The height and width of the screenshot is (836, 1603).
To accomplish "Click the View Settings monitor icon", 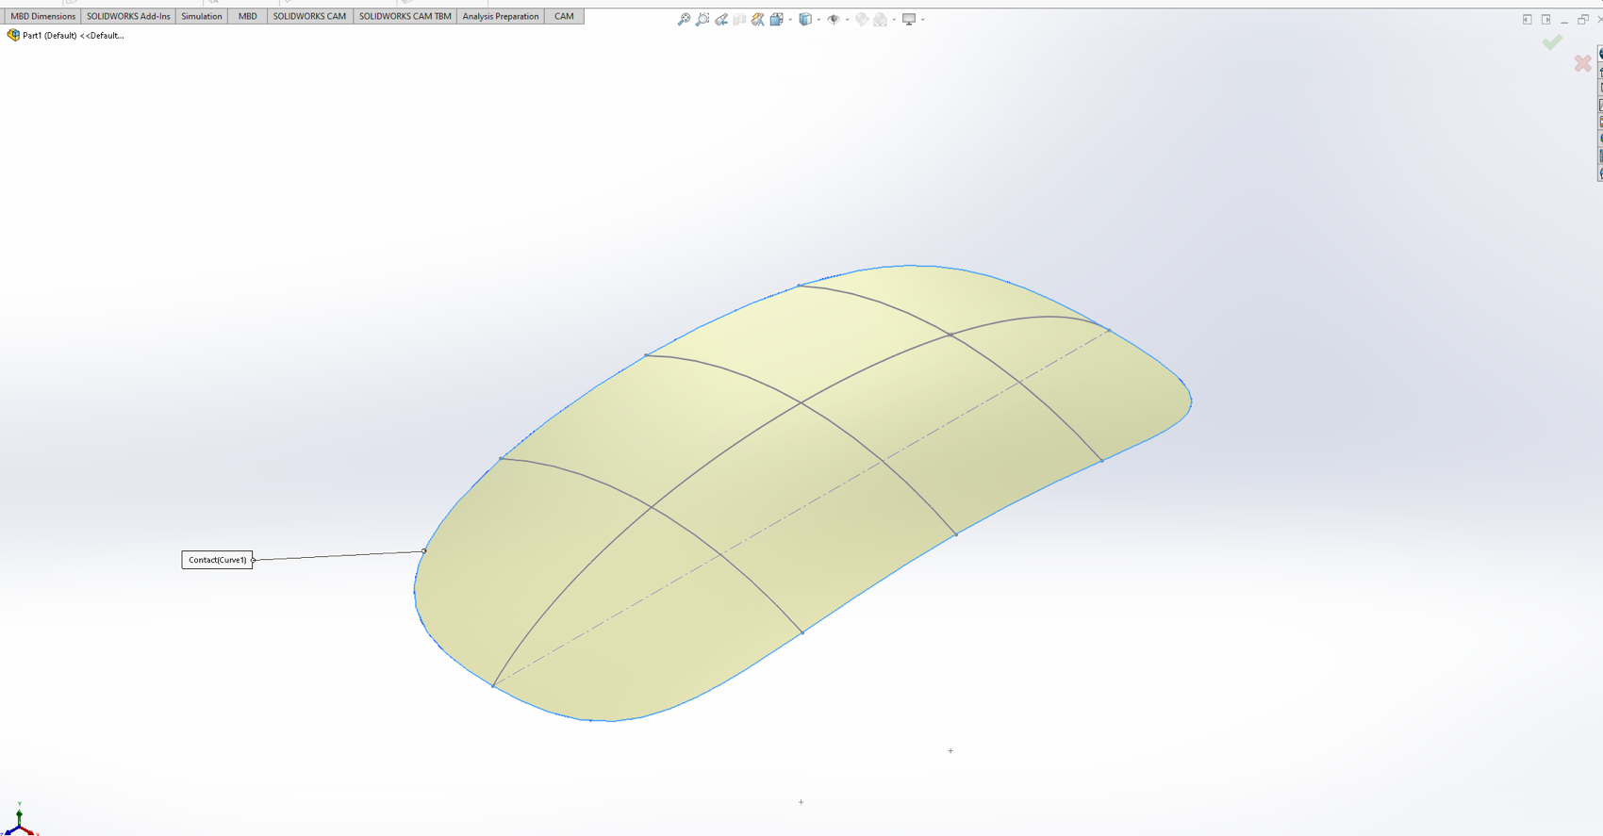I will coord(909,19).
